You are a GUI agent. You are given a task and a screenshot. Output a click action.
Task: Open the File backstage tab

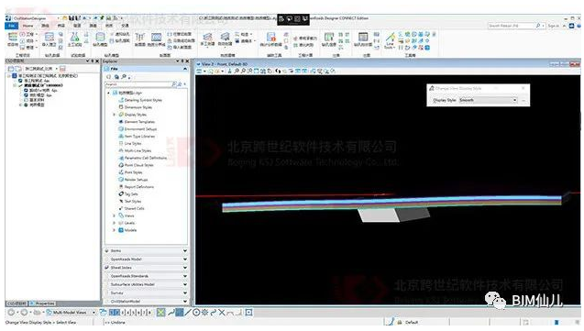pos(11,26)
